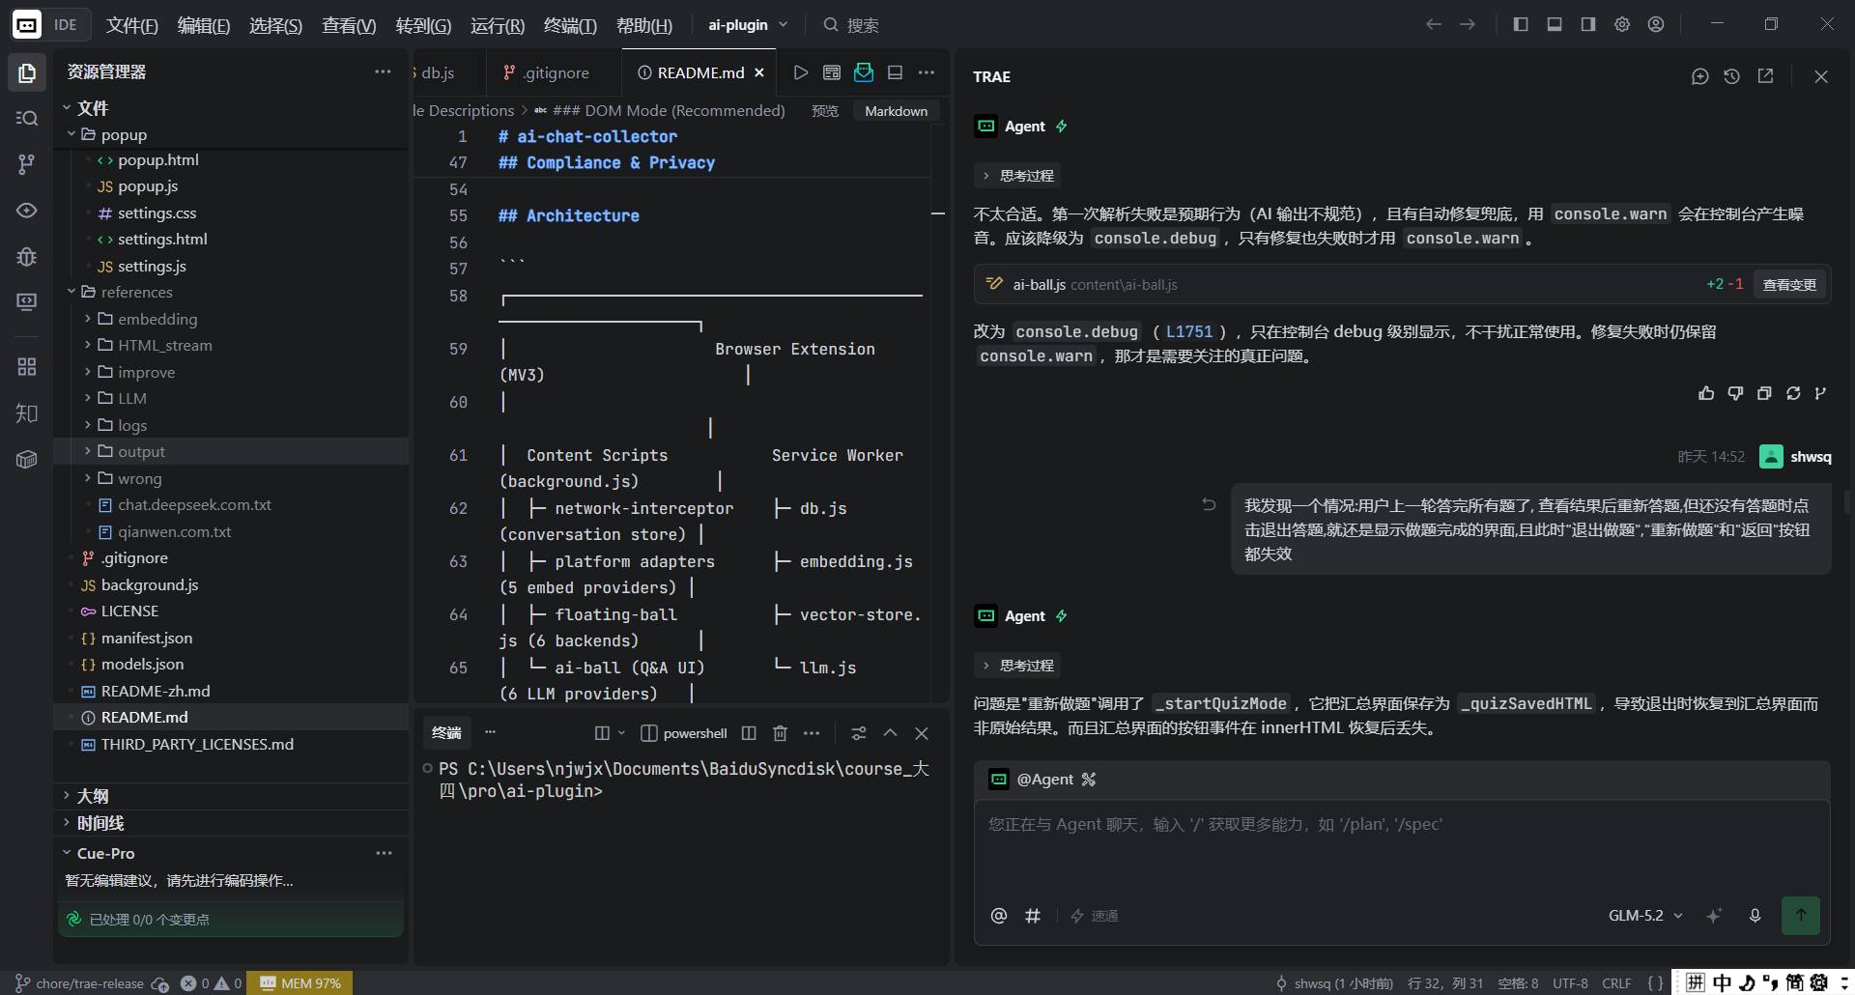Click the sync changes cloud icon in status bar
The image size is (1855, 995).
pos(160,983)
